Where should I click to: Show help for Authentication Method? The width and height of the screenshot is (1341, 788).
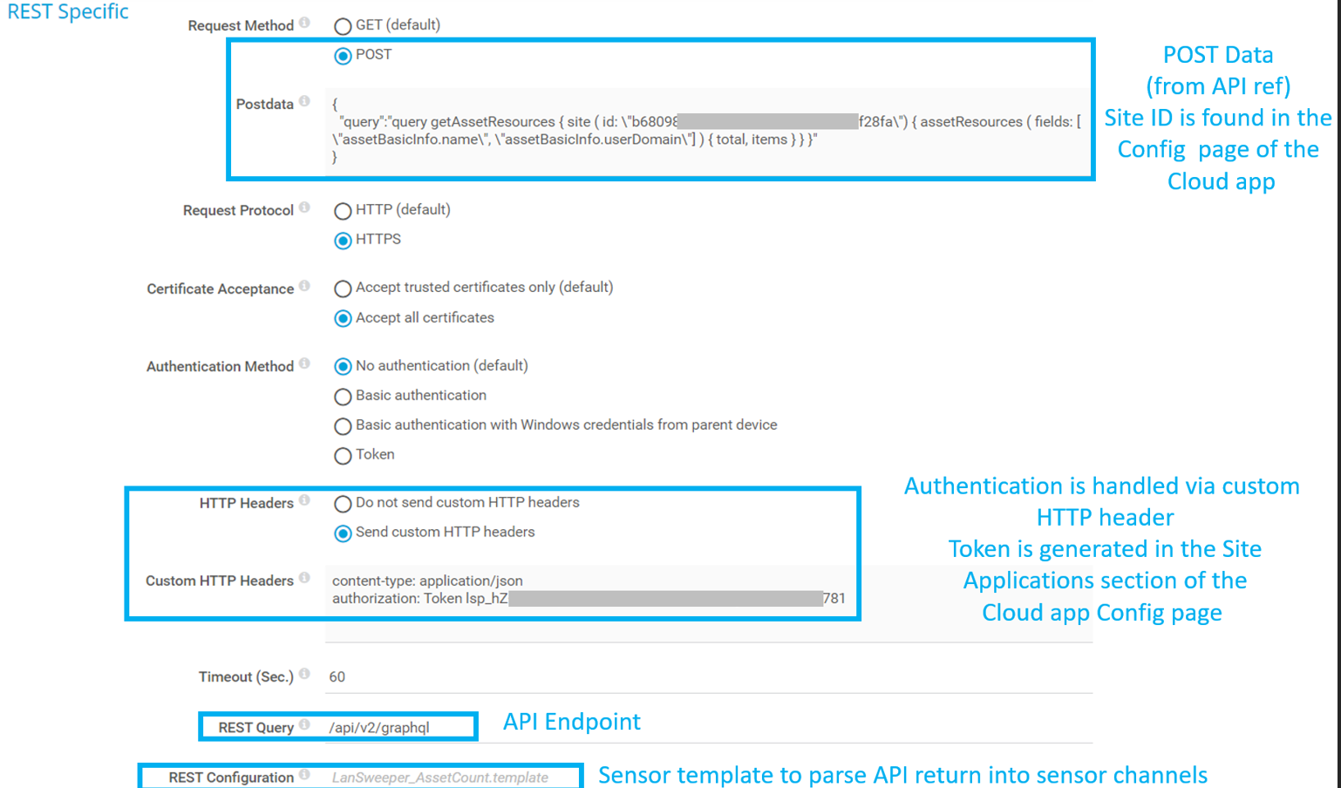(x=304, y=363)
